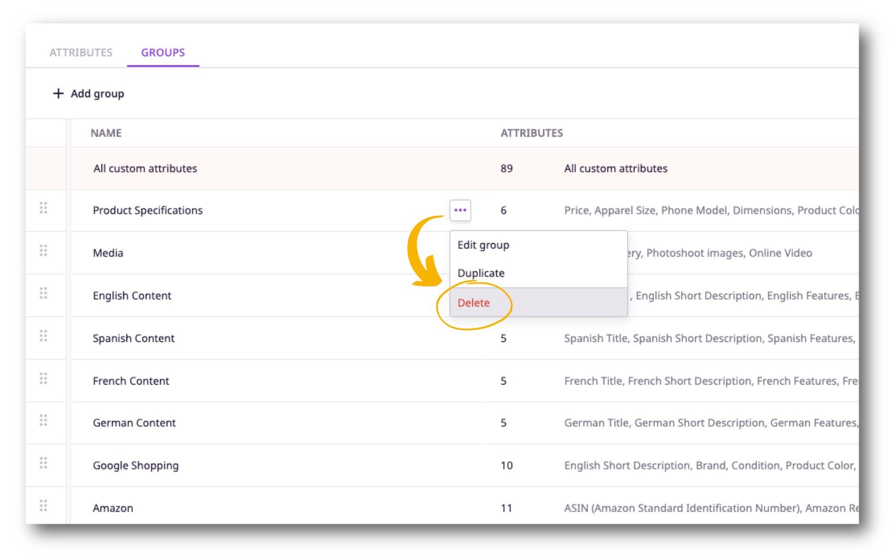
Task: Click the drag handle beside German Content
Action: 44,420
